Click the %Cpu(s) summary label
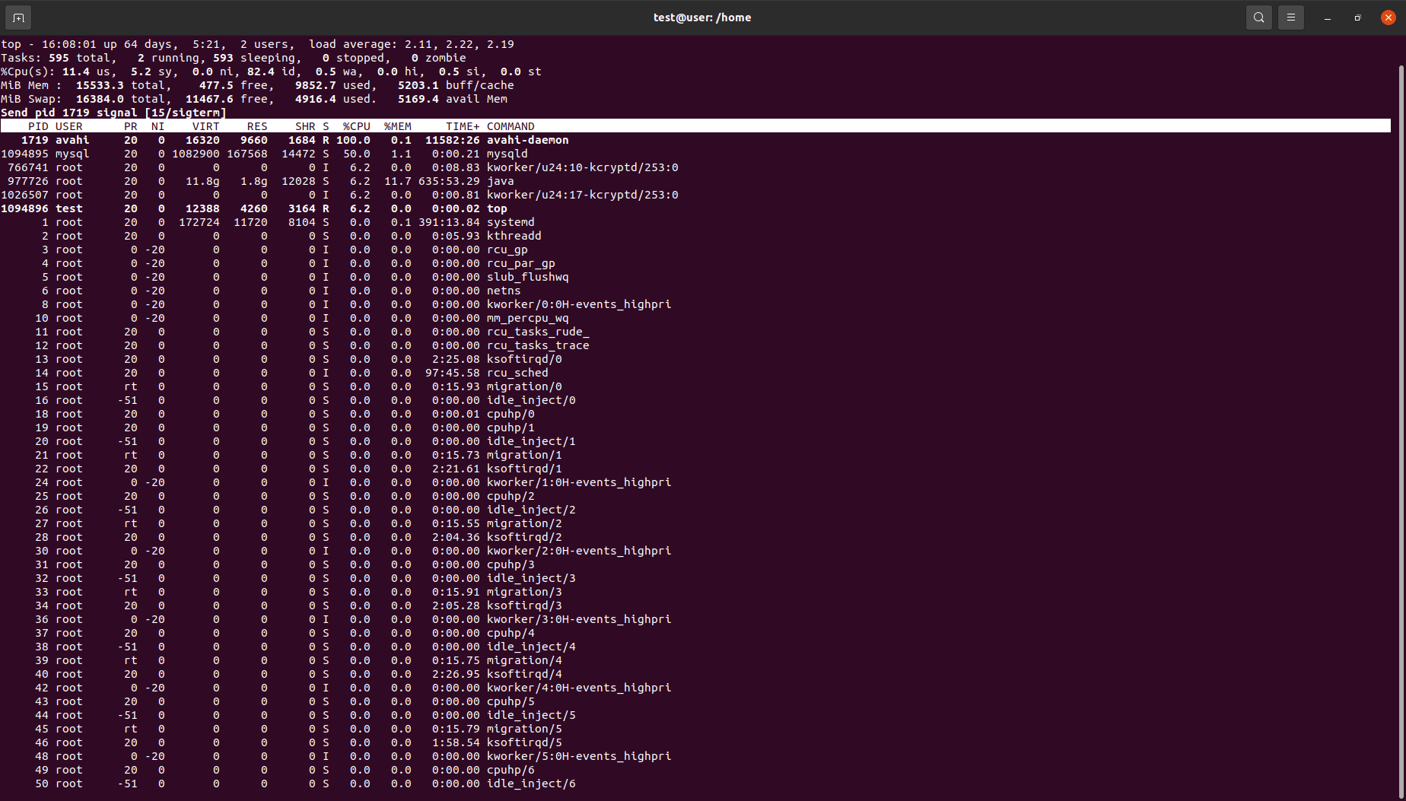 (x=27, y=72)
